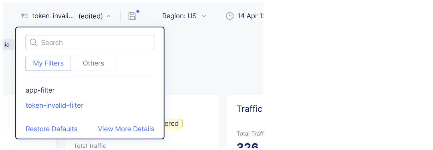Viewport: 433px width, 150px height.
Task: Click the 326 total traffic value
Action: pyautogui.click(x=247, y=146)
